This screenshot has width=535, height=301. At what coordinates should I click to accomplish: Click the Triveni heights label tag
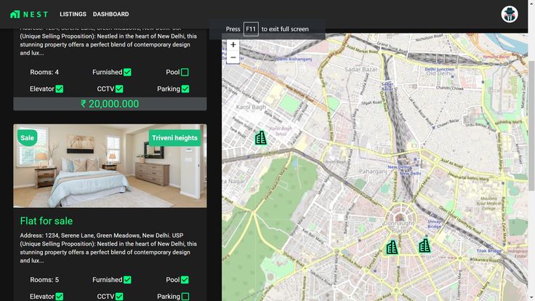[x=174, y=138]
